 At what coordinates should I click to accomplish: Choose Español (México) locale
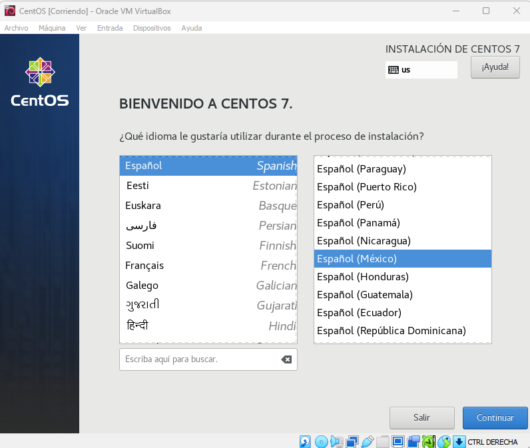(x=403, y=259)
